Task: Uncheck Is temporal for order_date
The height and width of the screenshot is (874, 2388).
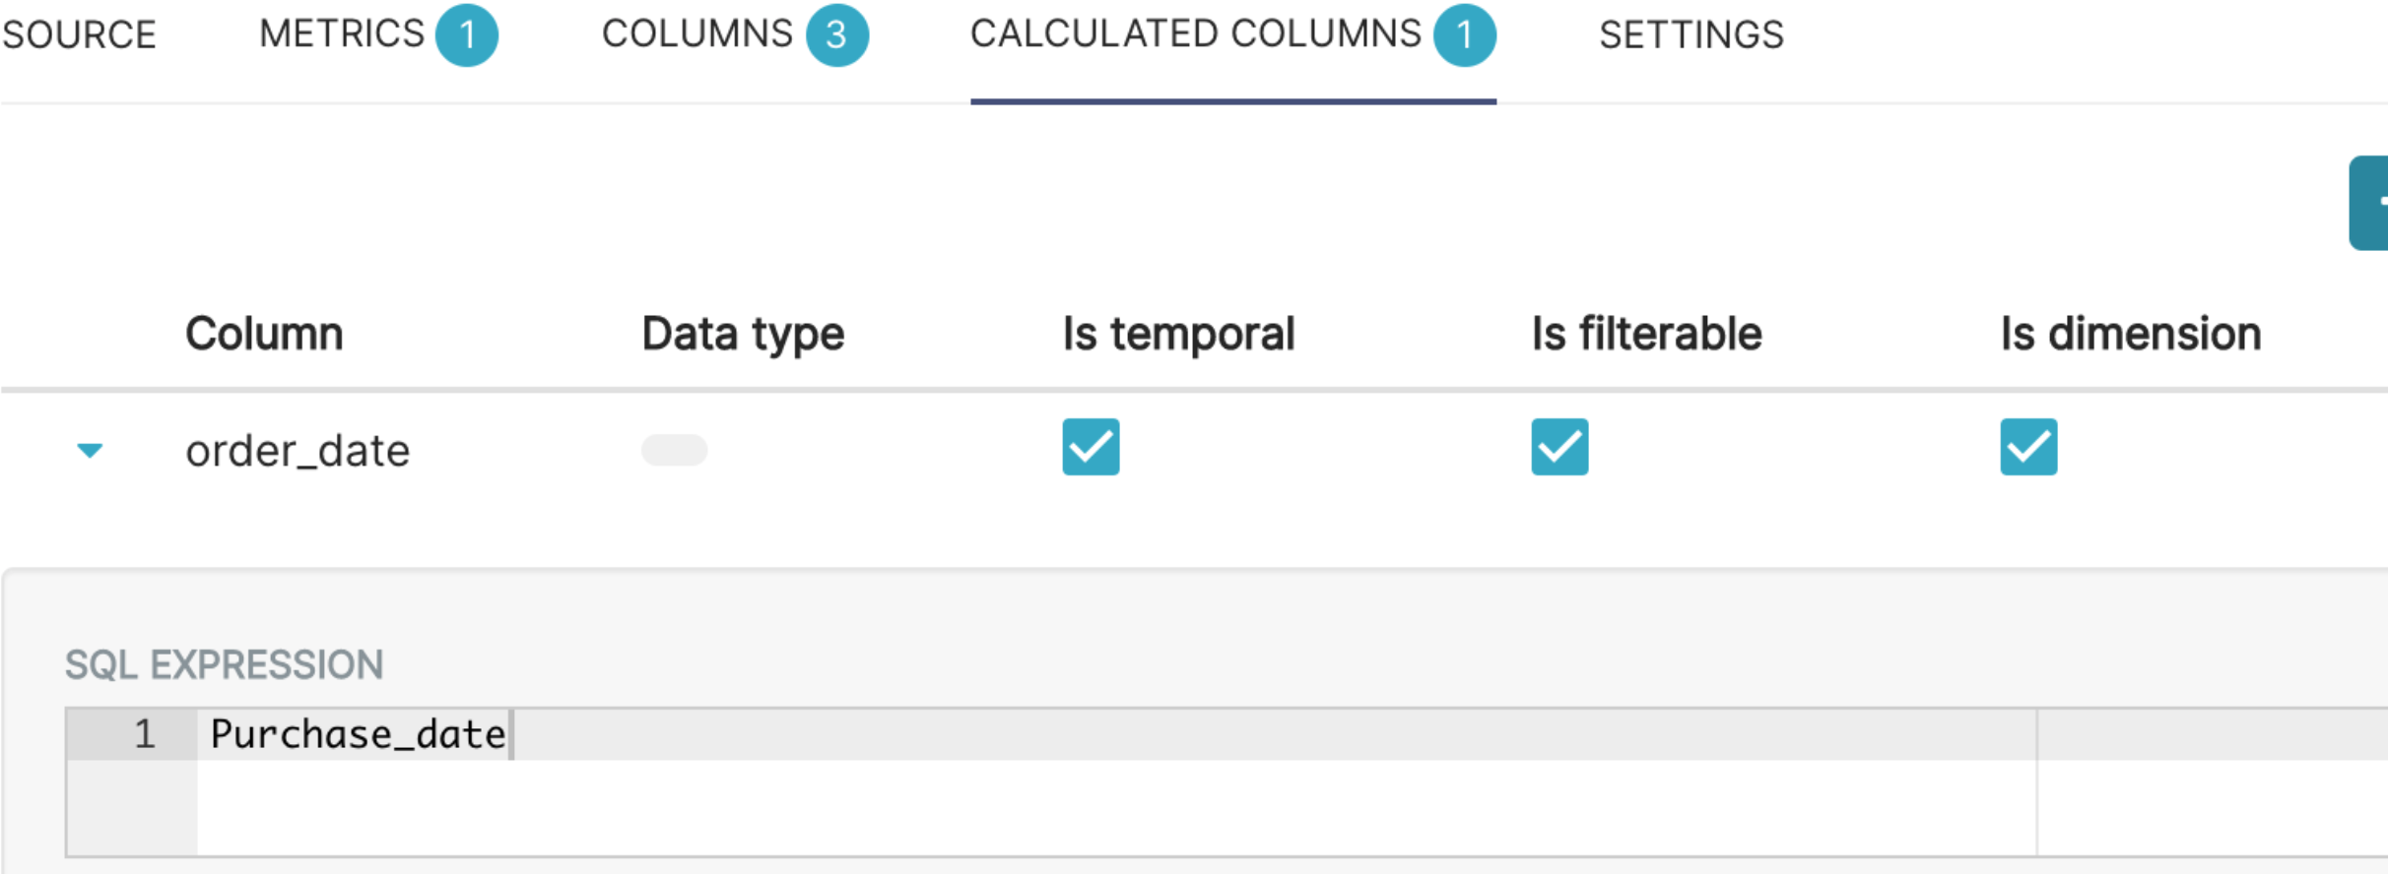Action: point(1091,448)
